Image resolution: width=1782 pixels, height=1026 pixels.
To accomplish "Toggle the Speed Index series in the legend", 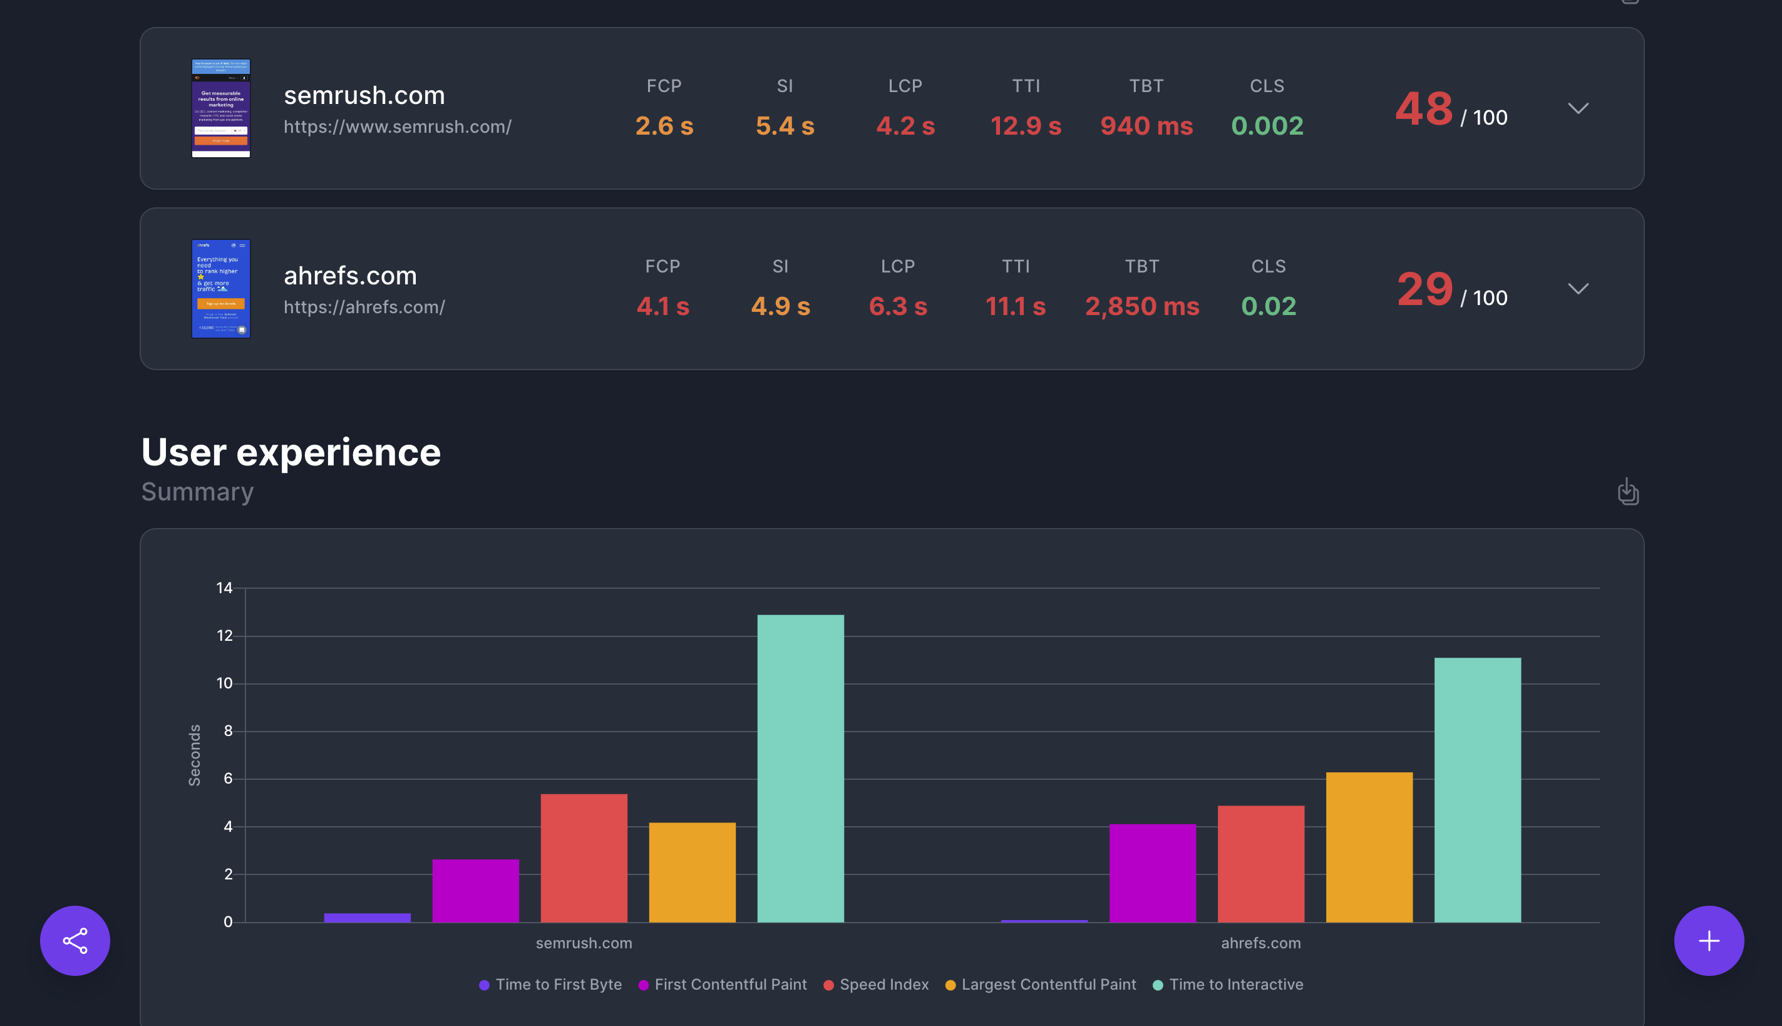I will [875, 985].
